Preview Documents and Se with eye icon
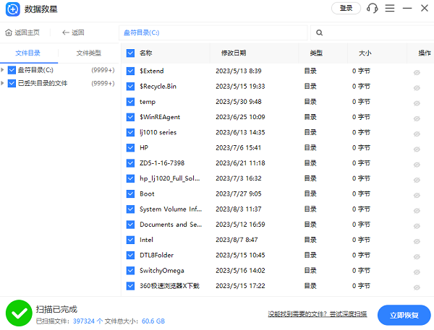Image resolution: width=434 pixels, height=330 pixels. pos(417,226)
